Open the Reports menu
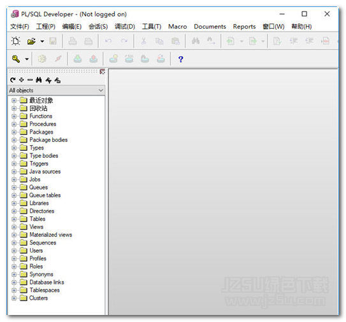 [x=244, y=27]
